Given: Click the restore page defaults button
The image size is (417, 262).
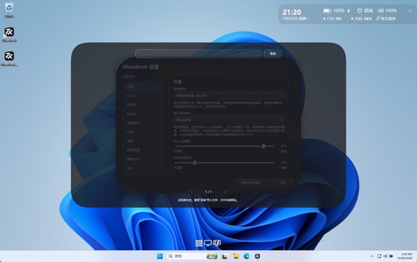Looking at the screenshot, I should tap(251, 182).
